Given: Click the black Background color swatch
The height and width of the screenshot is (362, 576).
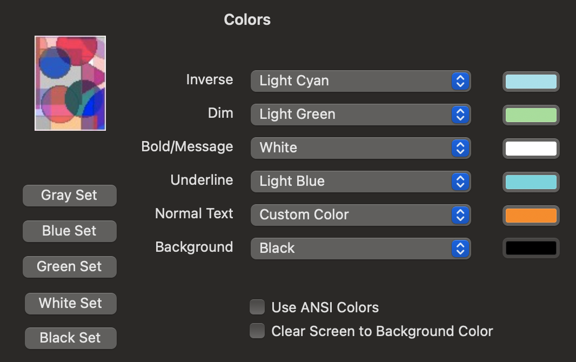Looking at the screenshot, I should point(531,249).
